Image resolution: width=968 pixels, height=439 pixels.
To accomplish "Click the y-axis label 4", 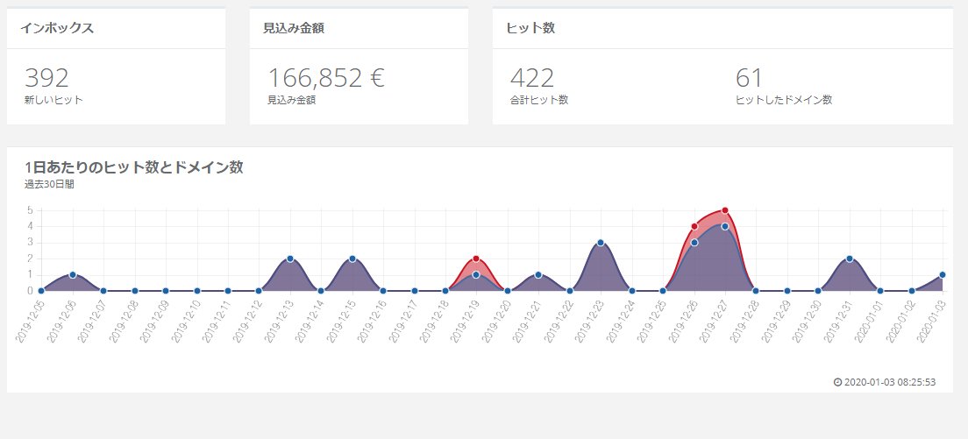I will (30, 226).
